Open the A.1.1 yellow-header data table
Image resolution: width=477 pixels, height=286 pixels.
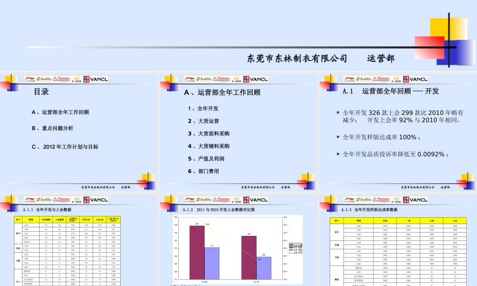pyautogui.click(x=67, y=251)
